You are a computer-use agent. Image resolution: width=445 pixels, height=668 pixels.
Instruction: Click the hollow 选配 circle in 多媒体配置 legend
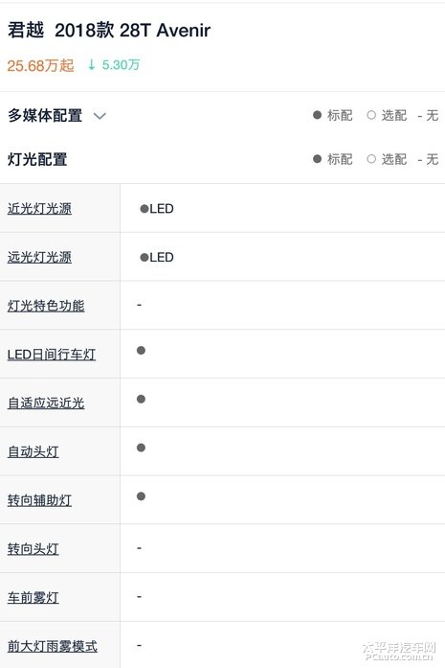coord(371,115)
